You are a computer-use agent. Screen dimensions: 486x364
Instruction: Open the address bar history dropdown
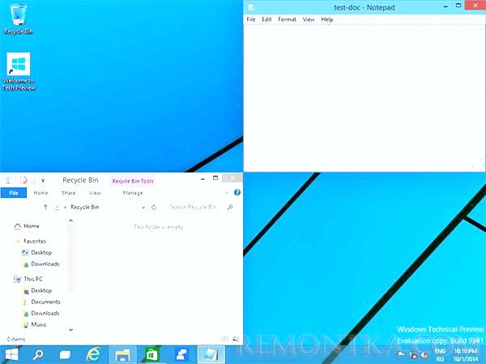[143, 207]
